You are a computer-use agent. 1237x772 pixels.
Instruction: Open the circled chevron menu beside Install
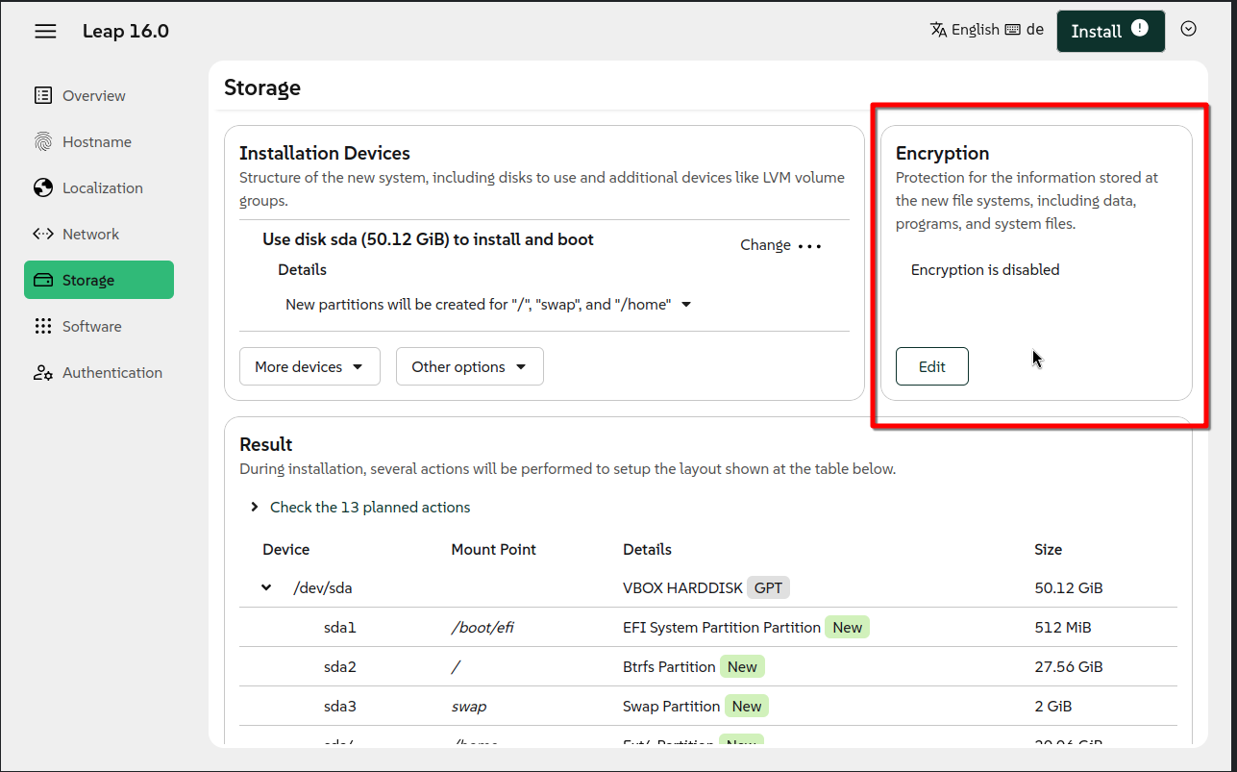(x=1188, y=29)
